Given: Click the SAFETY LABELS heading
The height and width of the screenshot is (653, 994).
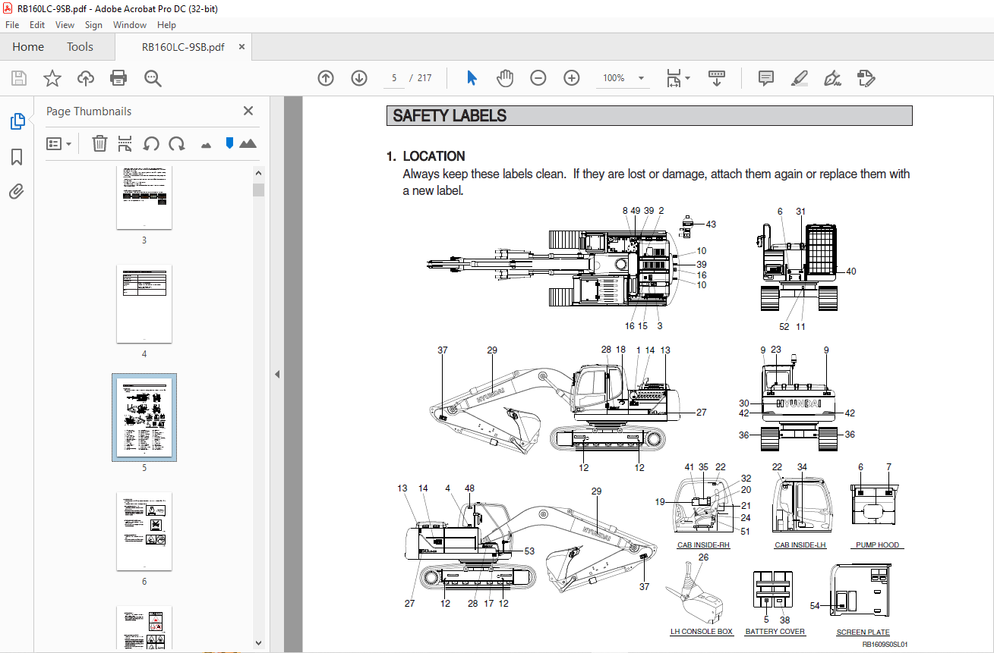Looking at the screenshot, I should pyautogui.click(x=450, y=116).
